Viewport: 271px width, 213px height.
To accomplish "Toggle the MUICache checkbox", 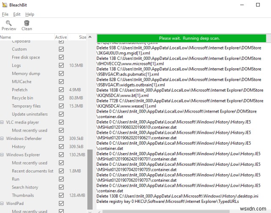I will tap(61, 81).
